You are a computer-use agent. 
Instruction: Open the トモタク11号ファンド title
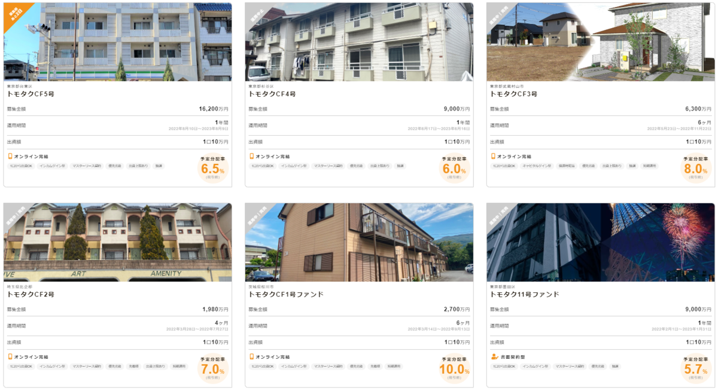click(525, 295)
